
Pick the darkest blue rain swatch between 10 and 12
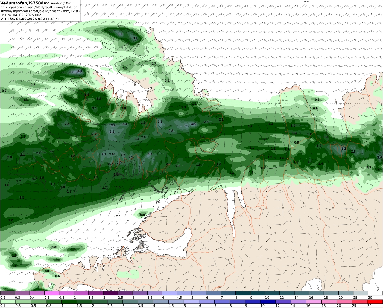click(x=267, y=302)
